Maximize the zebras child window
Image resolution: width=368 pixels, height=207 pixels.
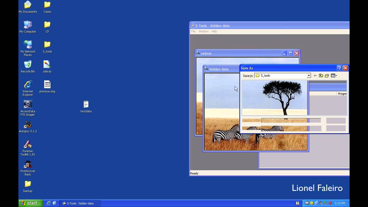[290, 53]
